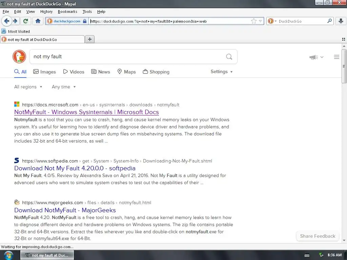Click the majorgeeks.com result URL
347x260 pixels.
[x=86, y=202]
